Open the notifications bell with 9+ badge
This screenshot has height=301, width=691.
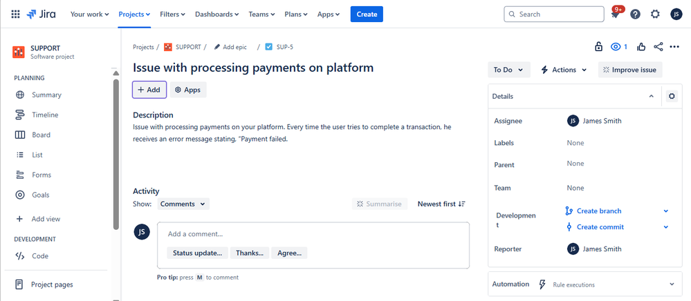coord(615,14)
